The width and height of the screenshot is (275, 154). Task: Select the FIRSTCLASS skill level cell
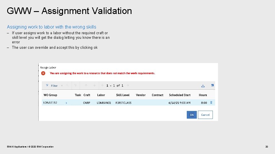[123, 103]
